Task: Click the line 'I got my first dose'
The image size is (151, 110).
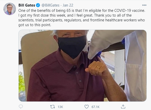Action: [75, 15]
